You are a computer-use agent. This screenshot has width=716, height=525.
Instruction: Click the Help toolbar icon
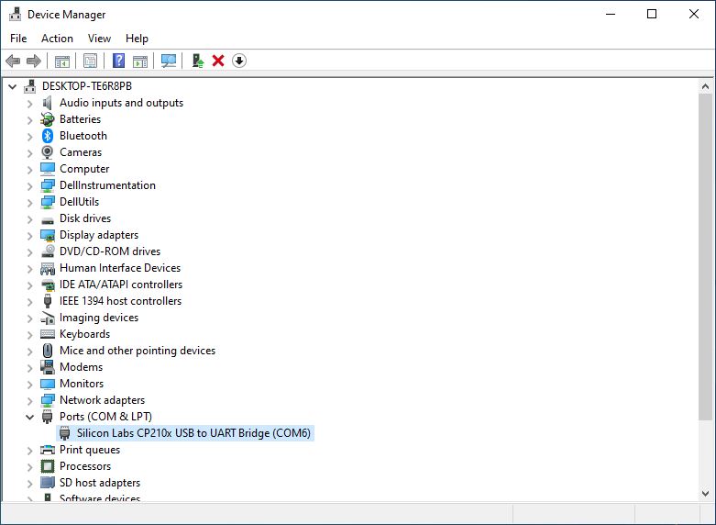[118, 61]
